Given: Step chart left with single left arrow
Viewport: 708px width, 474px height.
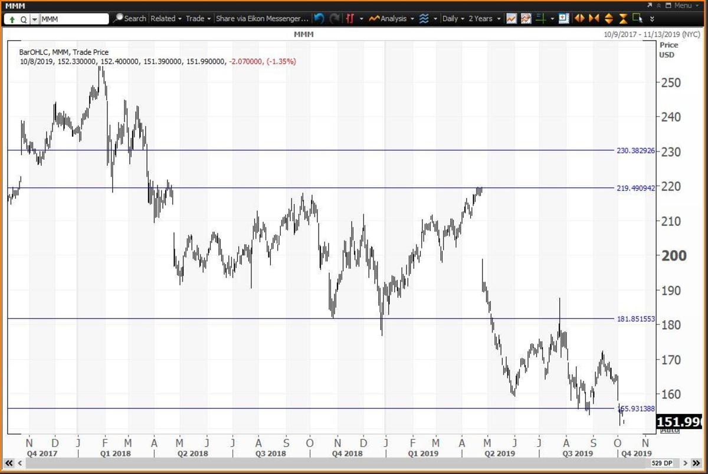Looking at the screenshot, I should (x=19, y=463).
